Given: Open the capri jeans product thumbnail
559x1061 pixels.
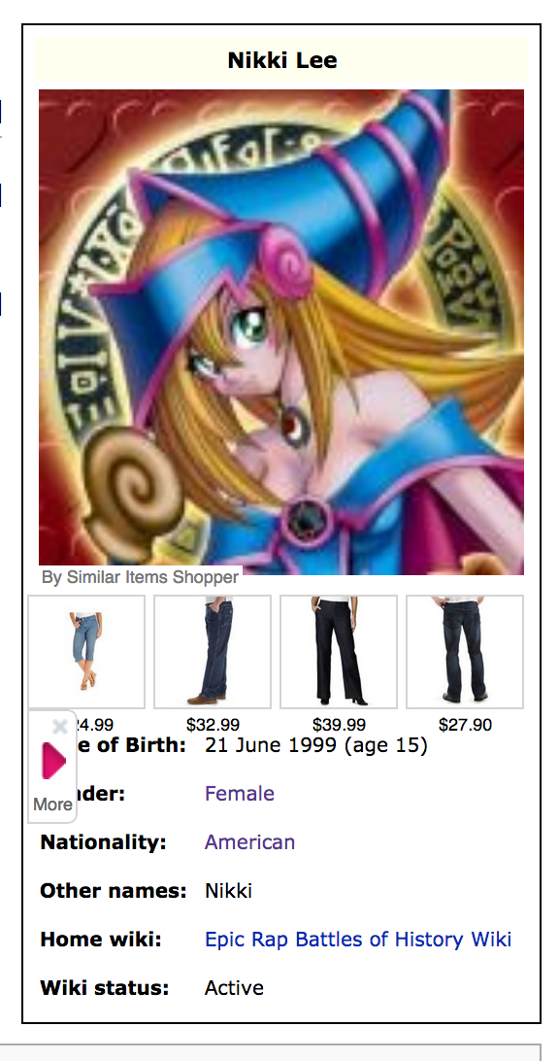Looking at the screenshot, I should pos(86,652).
